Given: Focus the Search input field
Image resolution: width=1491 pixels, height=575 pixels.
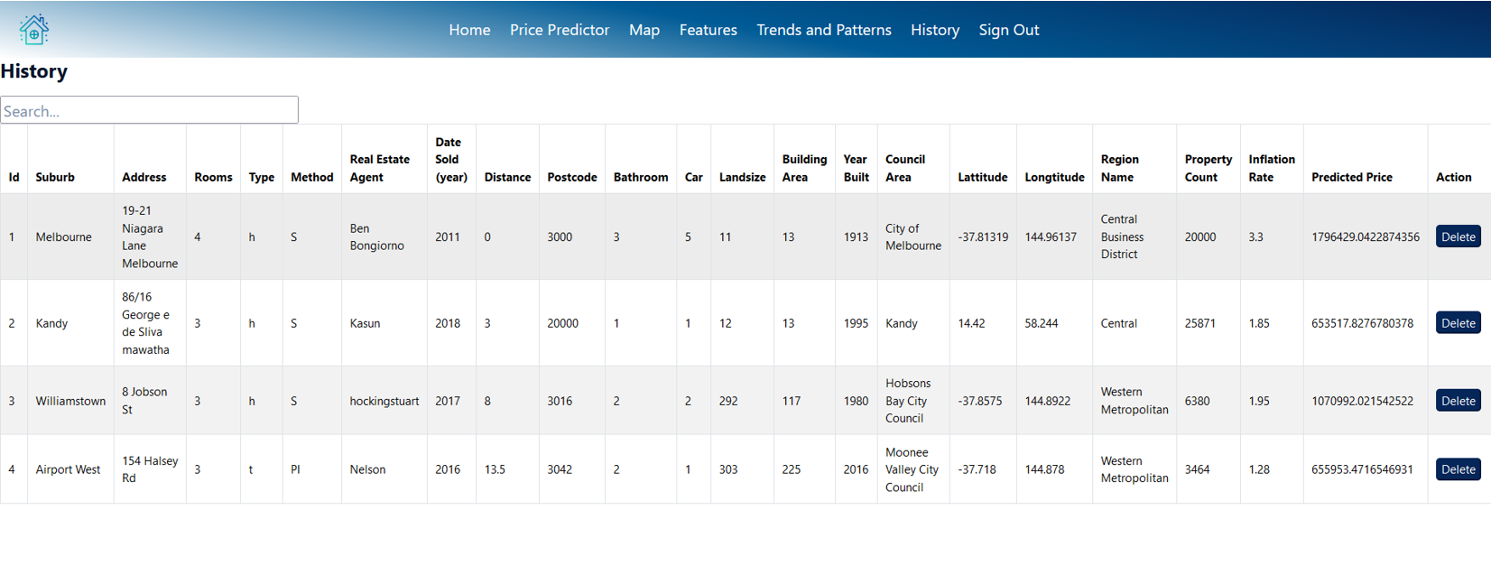Looking at the screenshot, I should point(149,110).
